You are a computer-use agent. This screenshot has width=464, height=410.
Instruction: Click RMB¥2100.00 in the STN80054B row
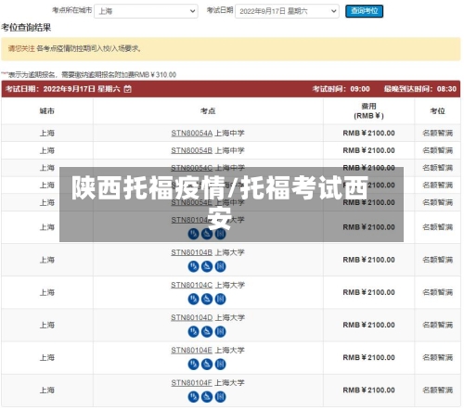pos(368,150)
